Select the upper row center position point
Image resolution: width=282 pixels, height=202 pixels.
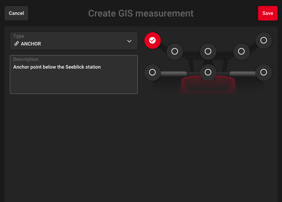(x=208, y=52)
